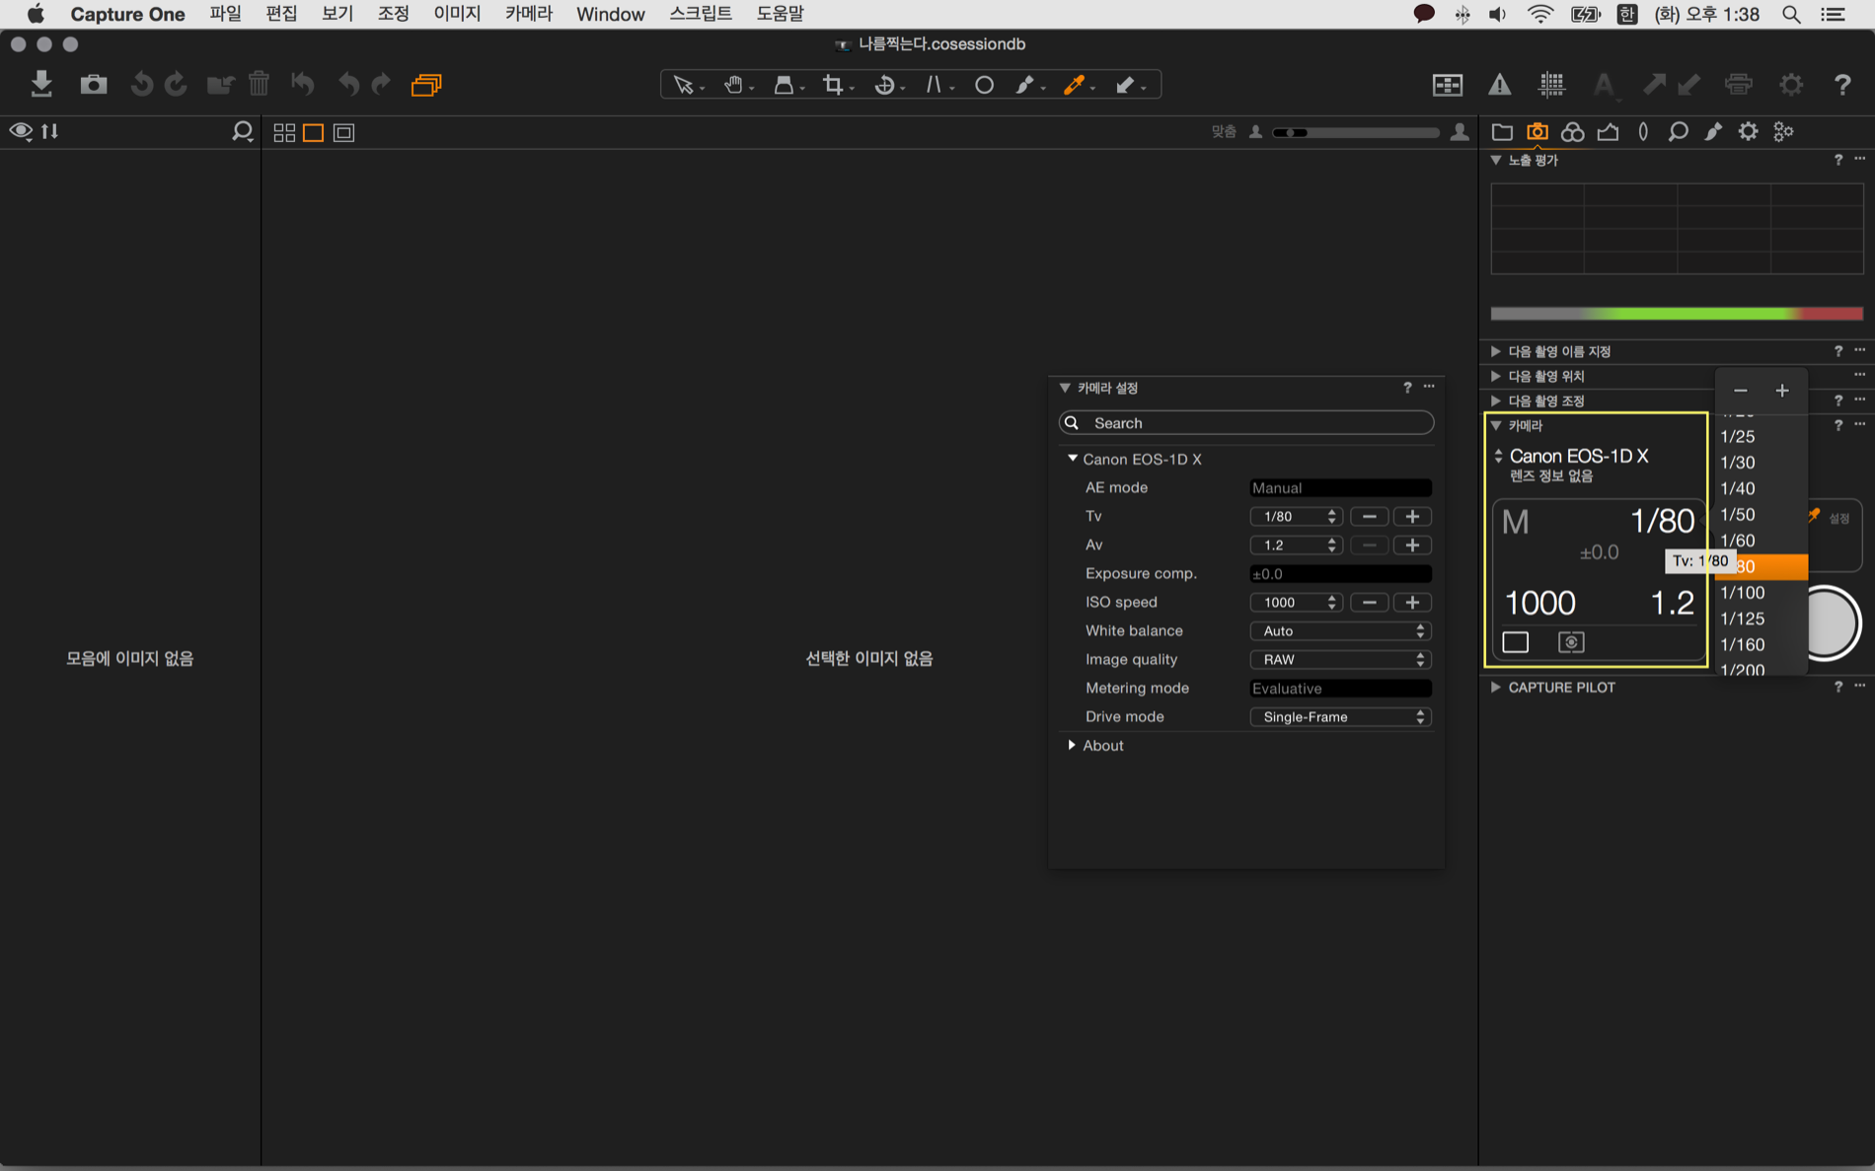
Task: Click the camera settings Search field
Action: [x=1246, y=423]
